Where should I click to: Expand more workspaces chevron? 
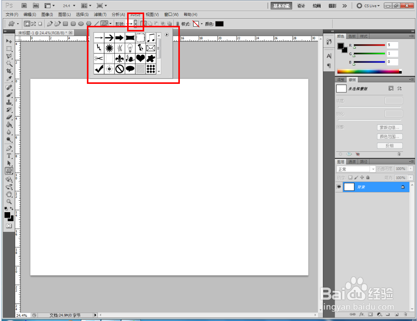(x=345, y=6)
